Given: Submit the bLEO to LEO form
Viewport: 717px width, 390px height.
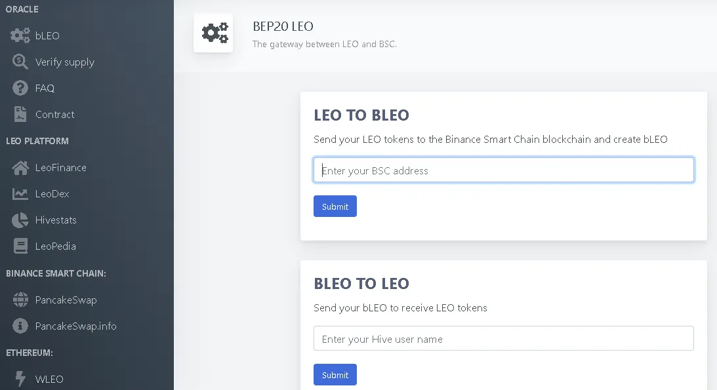Looking at the screenshot, I should pyautogui.click(x=335, y=375).
